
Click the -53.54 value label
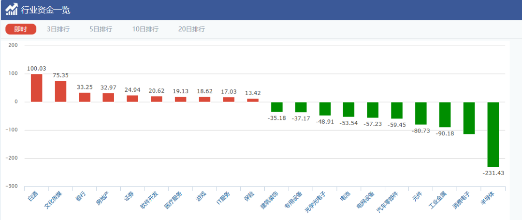pos(348,123)
